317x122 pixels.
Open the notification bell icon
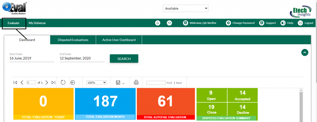tap(158, 23)
